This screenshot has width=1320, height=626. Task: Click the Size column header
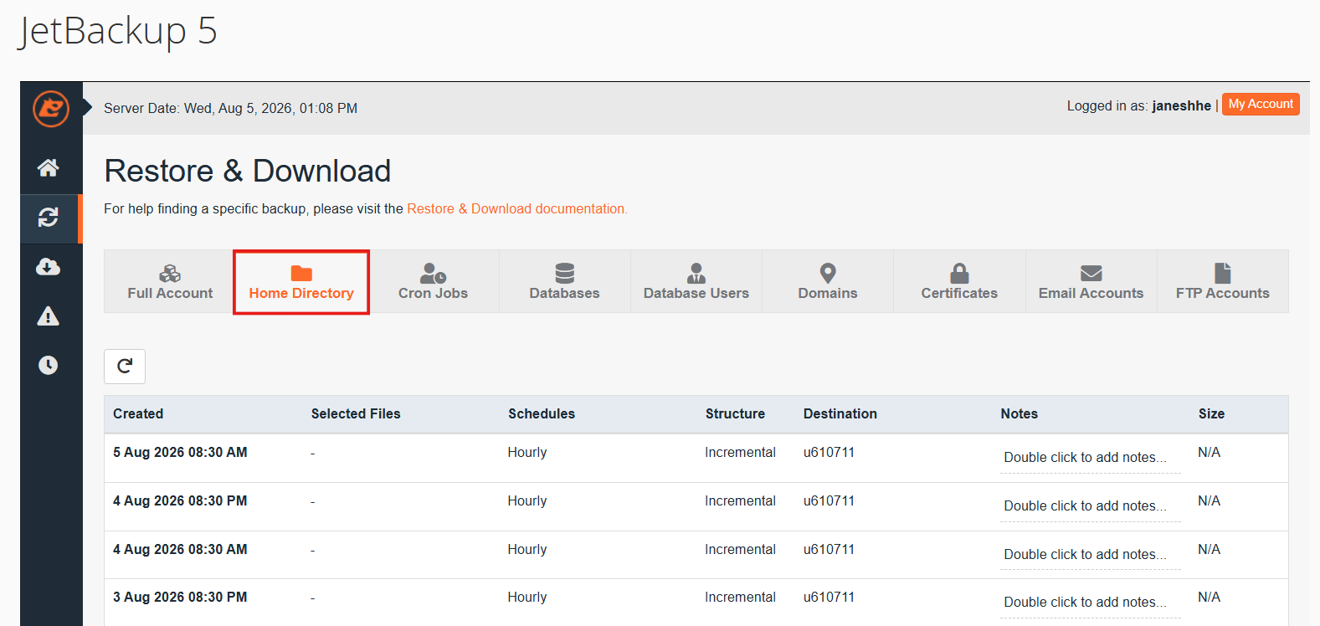(x=1211, y=413)
